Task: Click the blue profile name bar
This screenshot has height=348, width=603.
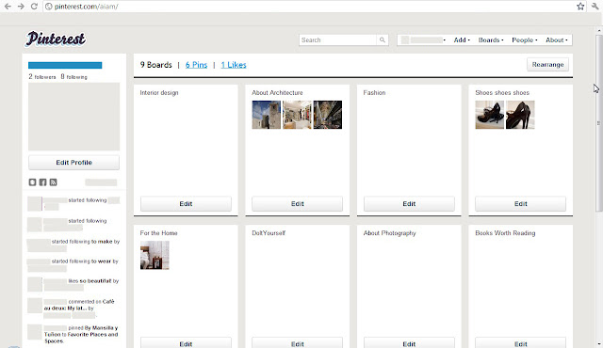Action: pyautogui.click(x=65, y=65)
